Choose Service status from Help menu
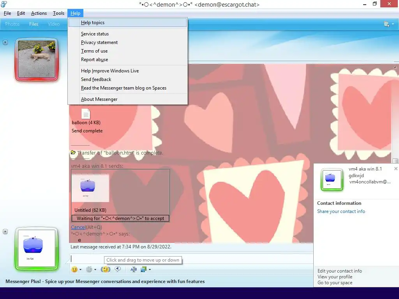The width and height of the screenshot is (399, 299). click(127, 34)
